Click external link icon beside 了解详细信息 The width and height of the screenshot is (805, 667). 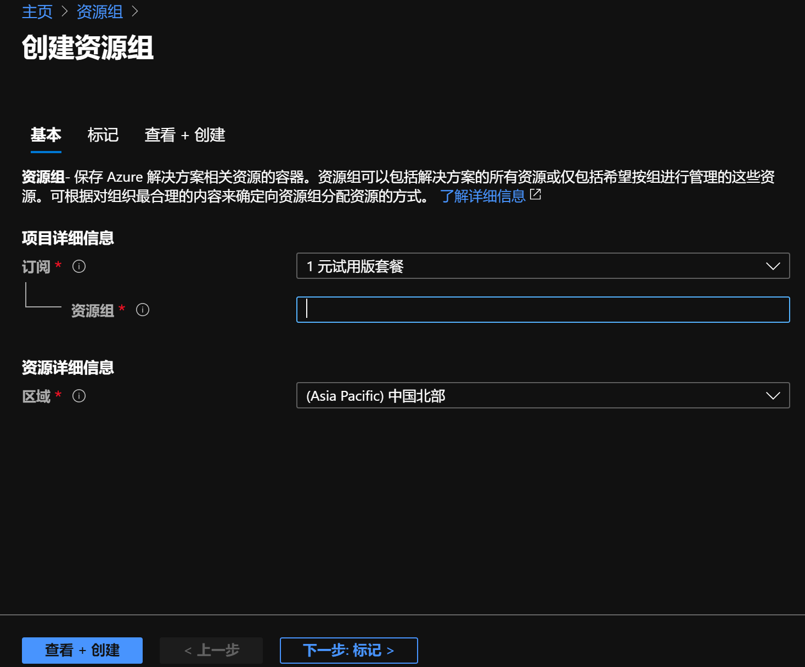click(x=536, y=194)
